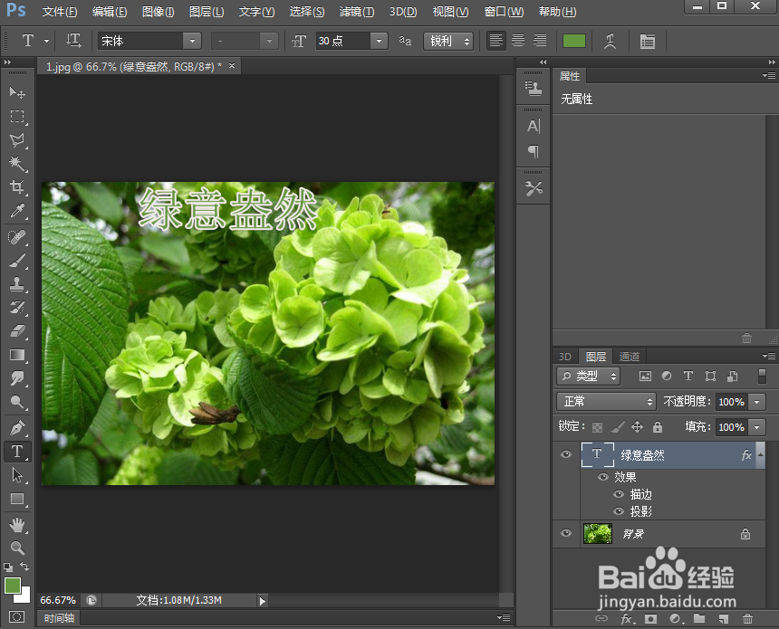Hide all 效果 layer effects

[603, 477]
